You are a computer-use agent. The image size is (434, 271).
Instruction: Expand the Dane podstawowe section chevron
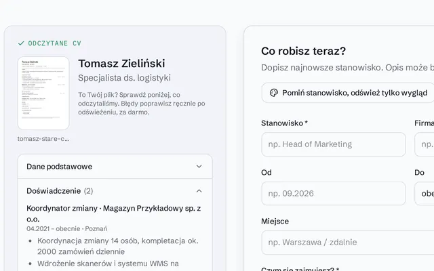tap(199, 167)
